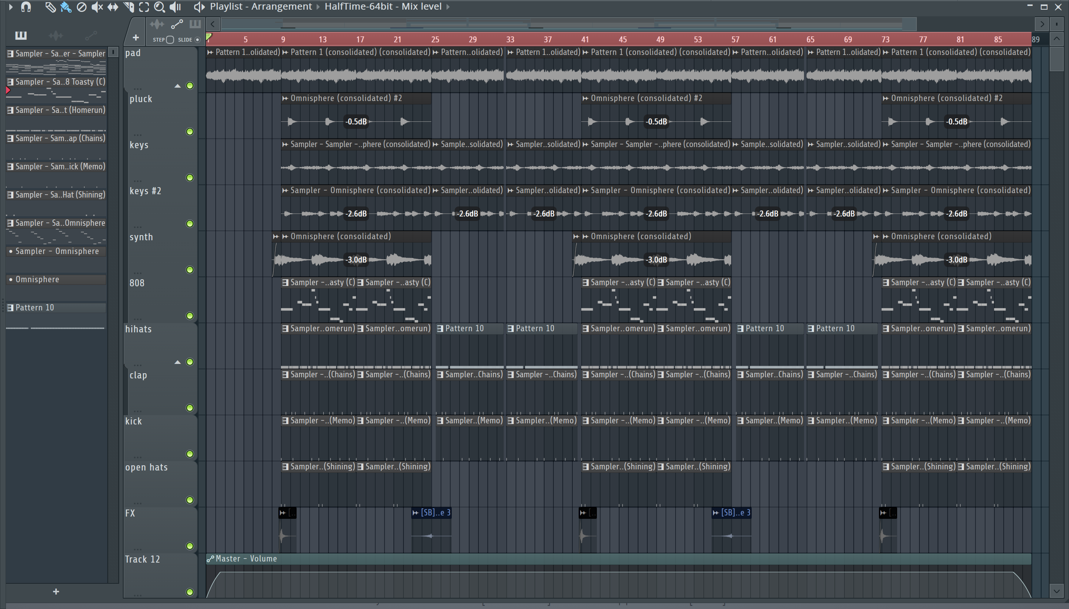Select the Slice tool
The image size is (1069, 609).
pyautogui.click(x=129, y=7)
